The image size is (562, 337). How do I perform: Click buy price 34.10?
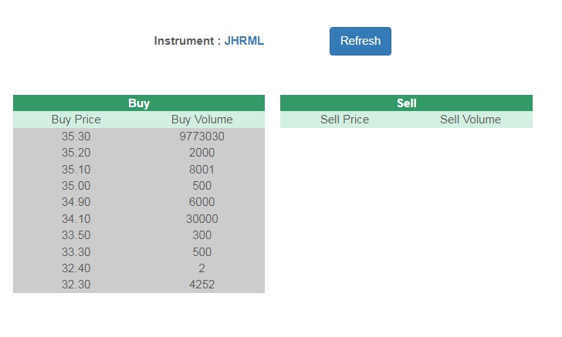click(x=76, y=219)
